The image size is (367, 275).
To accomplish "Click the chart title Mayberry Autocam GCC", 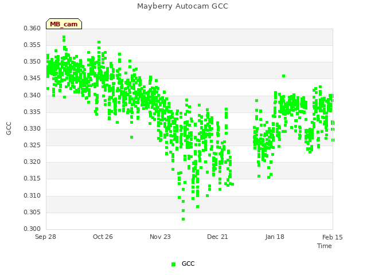I will coord(182,6).
